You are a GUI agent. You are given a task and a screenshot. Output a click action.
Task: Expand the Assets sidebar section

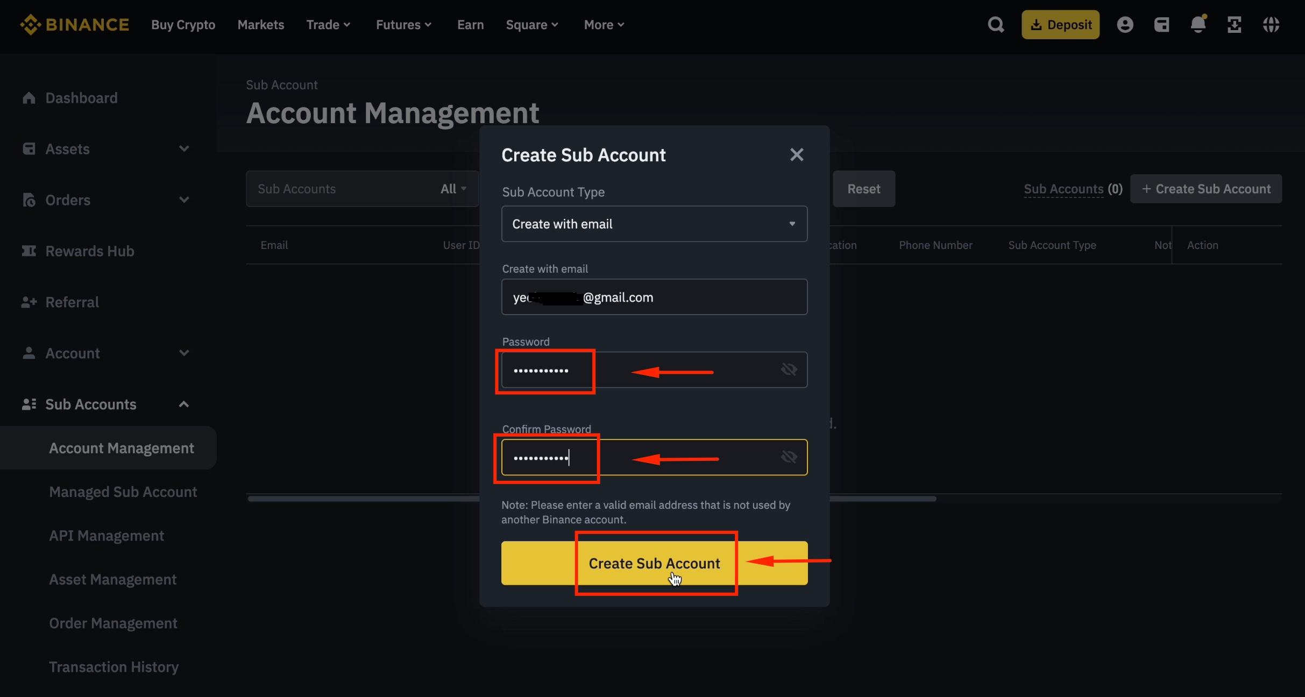pos(184,149)
